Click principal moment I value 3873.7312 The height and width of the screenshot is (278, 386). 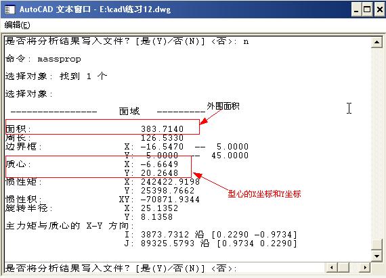pyautogui.click(x=165, y=235)
